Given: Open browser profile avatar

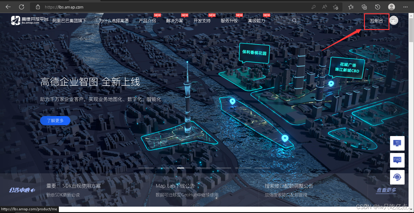Looking at the screenshot, I should (x=392, y=7).
